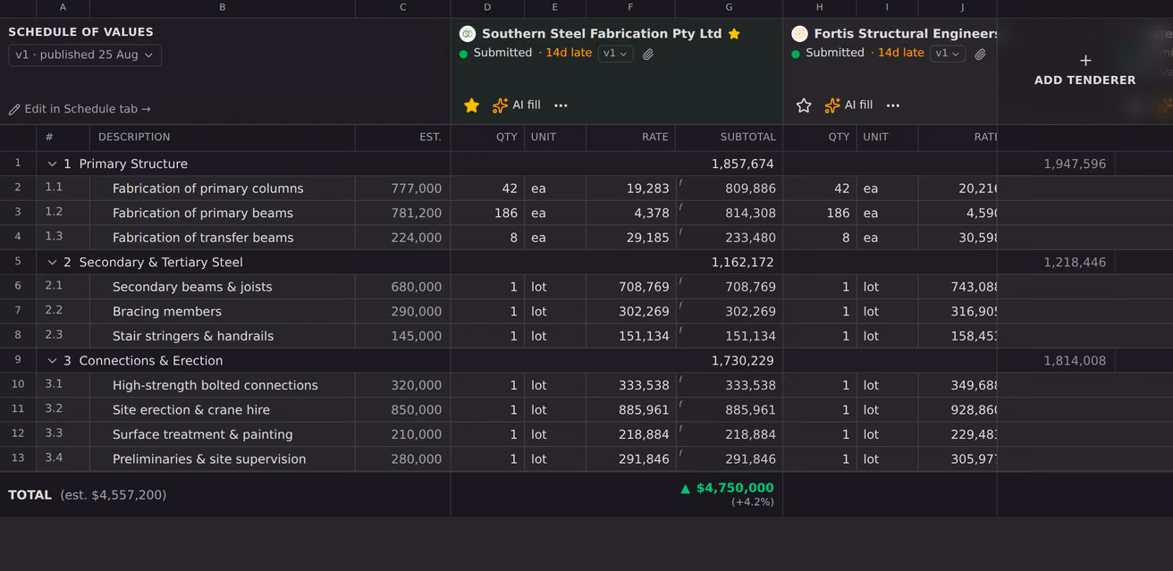Select High-strength bolted connections description
1173x571 pixels.
(x=215, y=385)
